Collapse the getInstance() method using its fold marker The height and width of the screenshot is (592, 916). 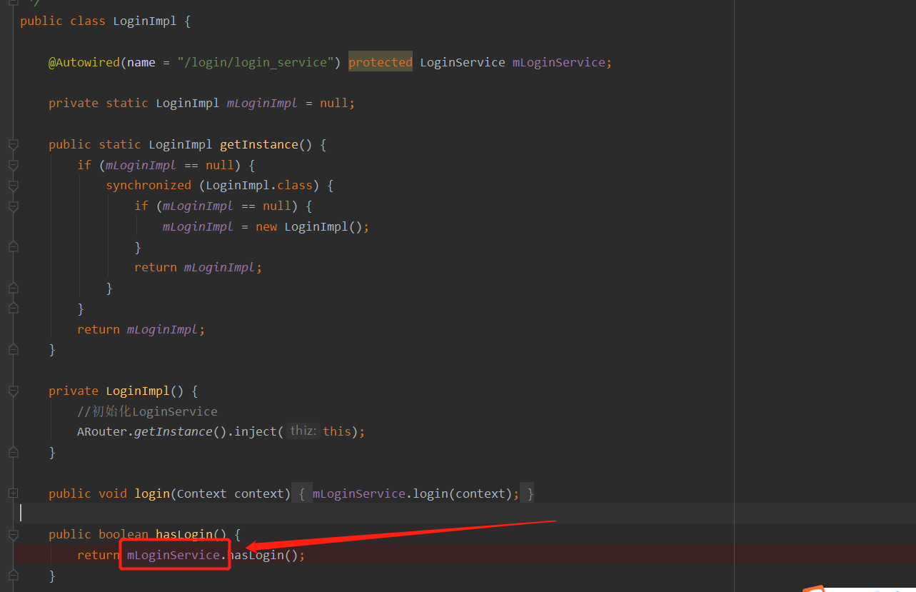(x=13, y=144)
